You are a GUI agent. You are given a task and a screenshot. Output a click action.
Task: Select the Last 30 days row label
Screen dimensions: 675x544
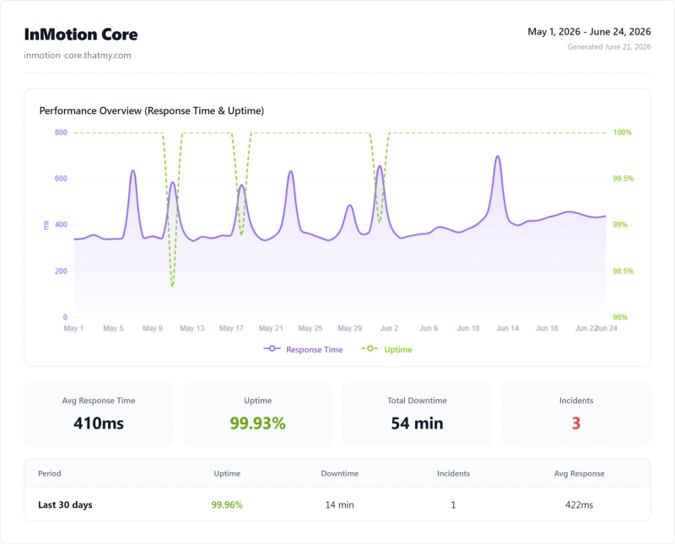pos(65,505)
